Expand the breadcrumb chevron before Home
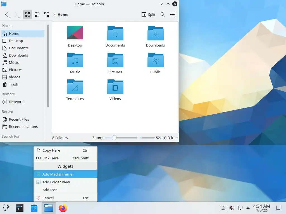This screenshot has height=214, width=286. point(54,14)
